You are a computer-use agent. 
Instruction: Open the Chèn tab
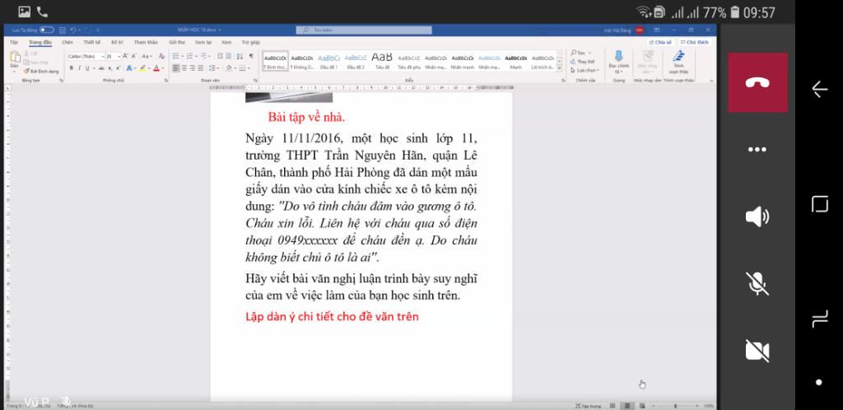click(68, 42)
